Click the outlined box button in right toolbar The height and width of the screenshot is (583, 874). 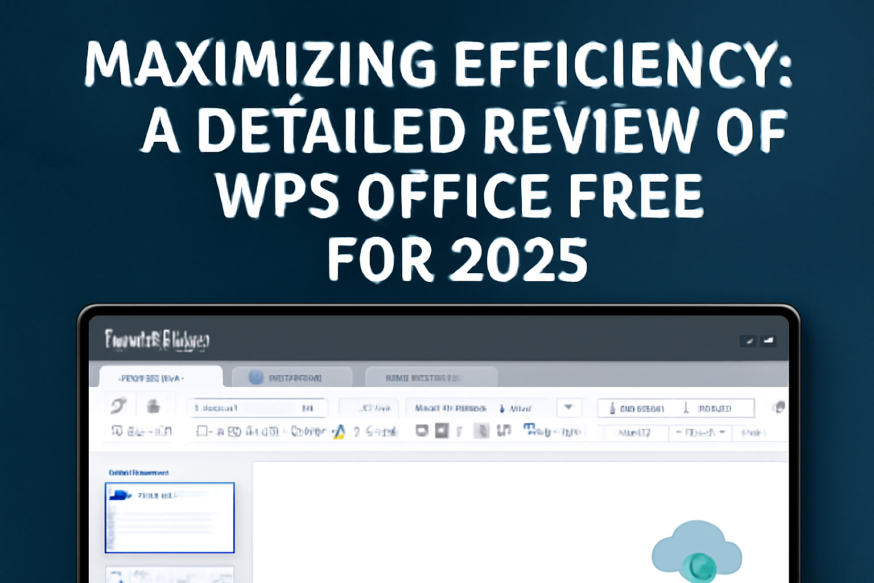675,408
